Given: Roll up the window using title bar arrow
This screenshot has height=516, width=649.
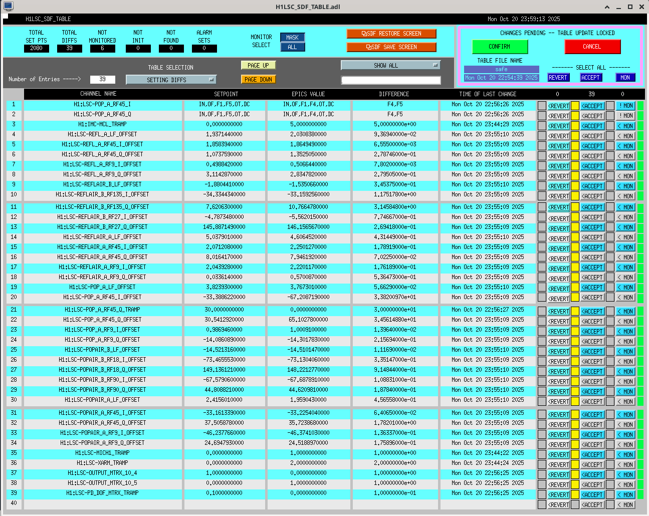Looking at the screenshot, I should point(607,7).
